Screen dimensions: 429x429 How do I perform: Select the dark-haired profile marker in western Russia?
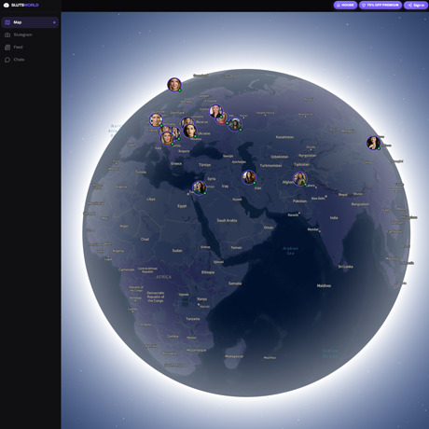pos(235,124)
